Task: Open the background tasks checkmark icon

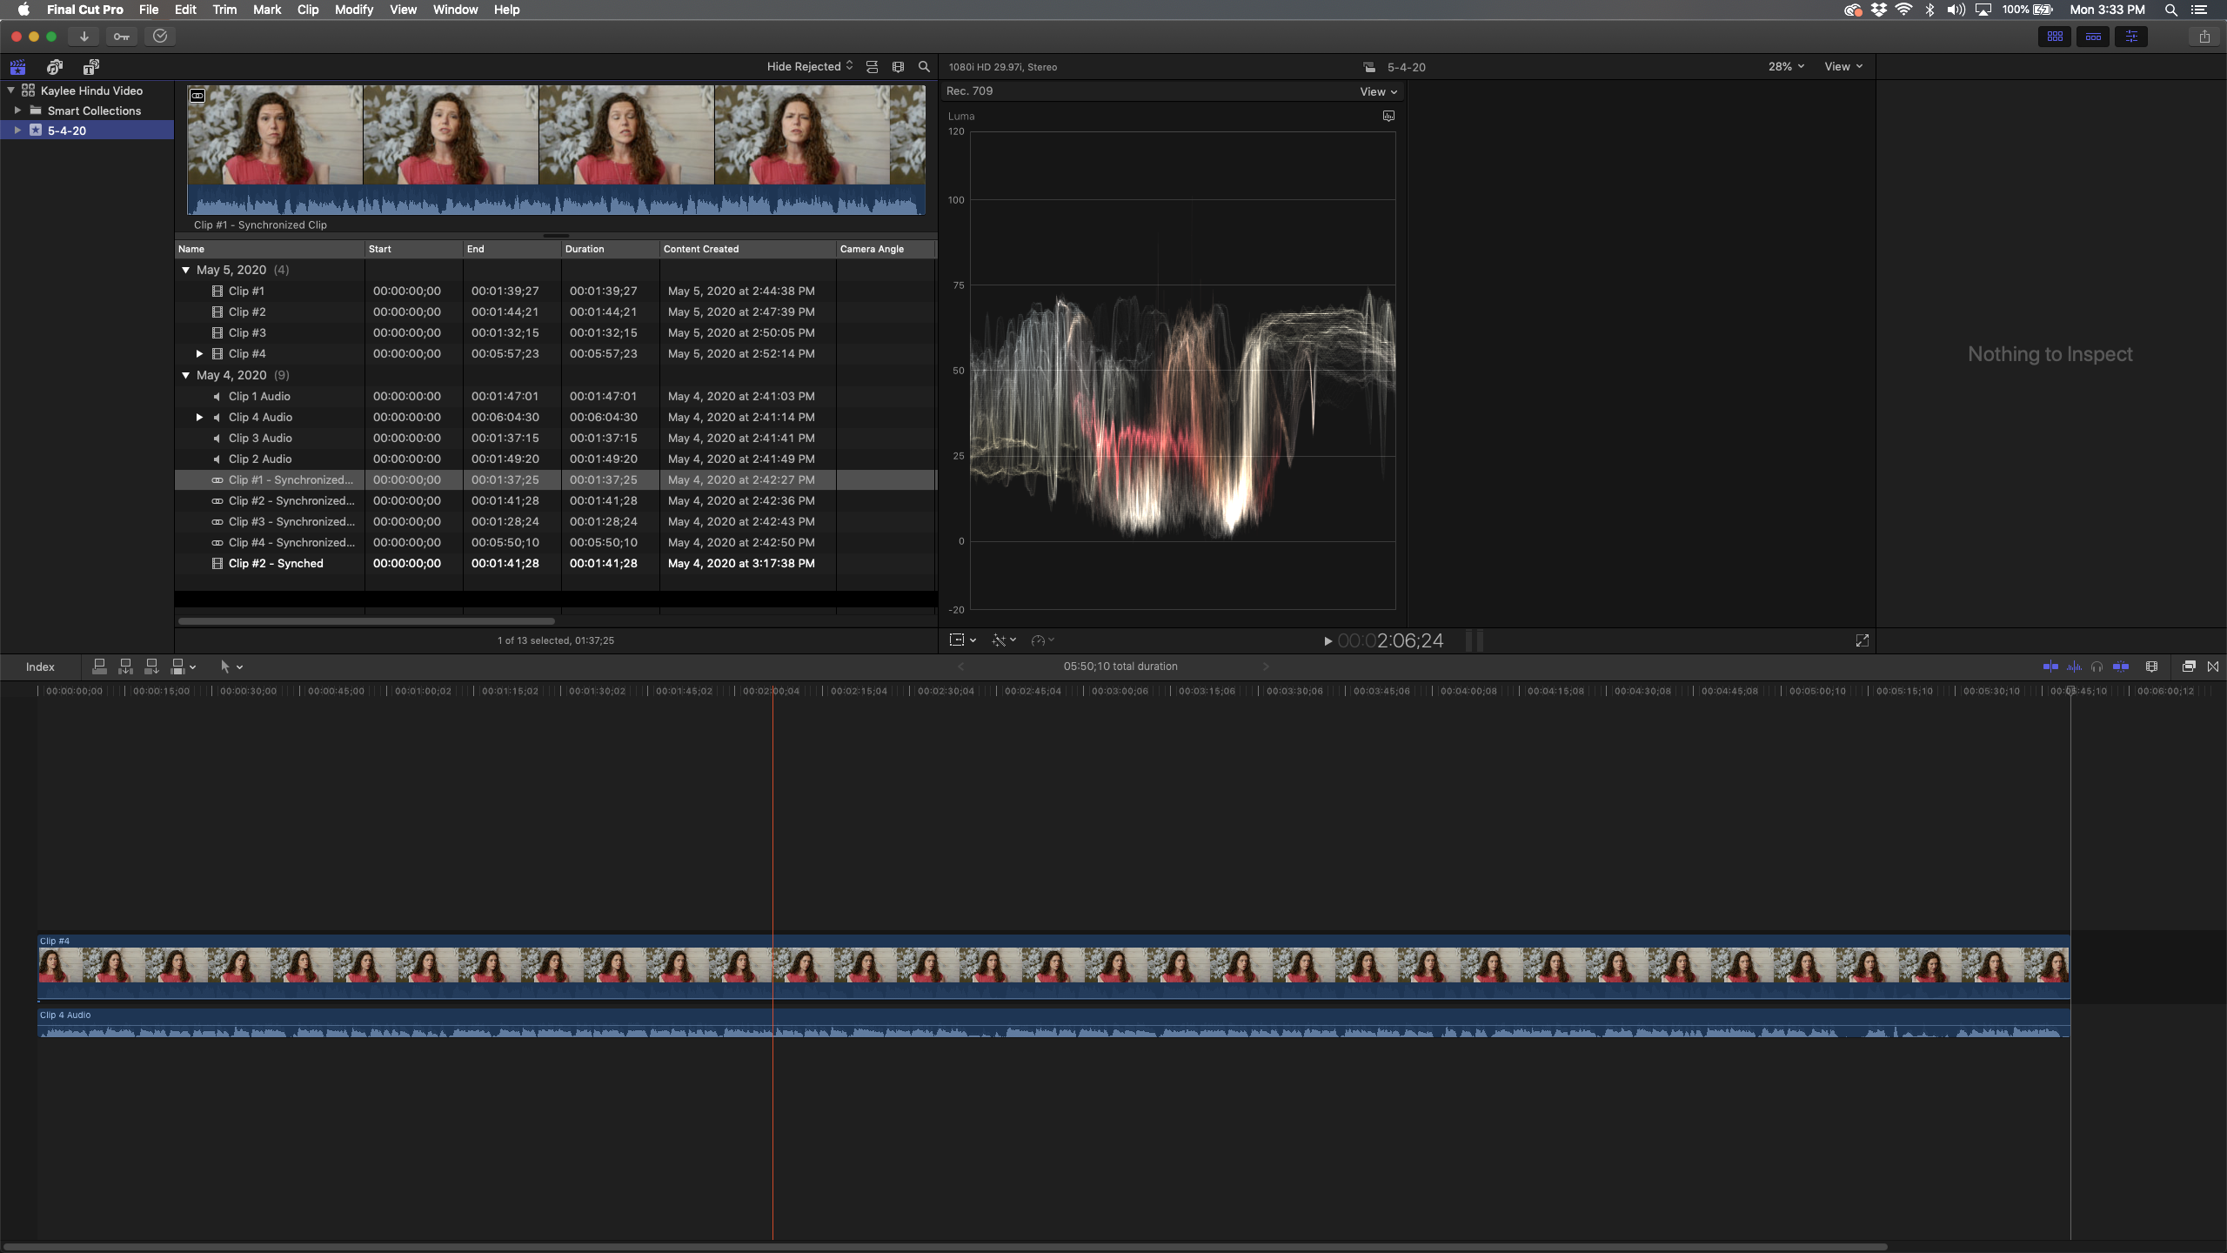Action: [x=160, y=37]
